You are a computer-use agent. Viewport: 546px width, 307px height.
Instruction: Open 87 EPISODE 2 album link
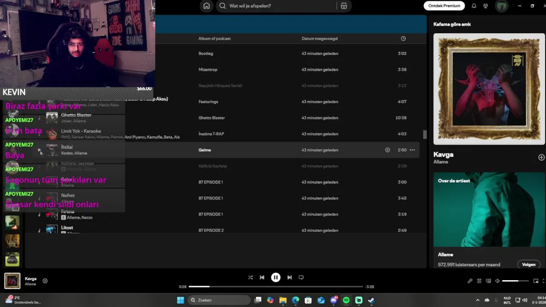tap(211, 230)
